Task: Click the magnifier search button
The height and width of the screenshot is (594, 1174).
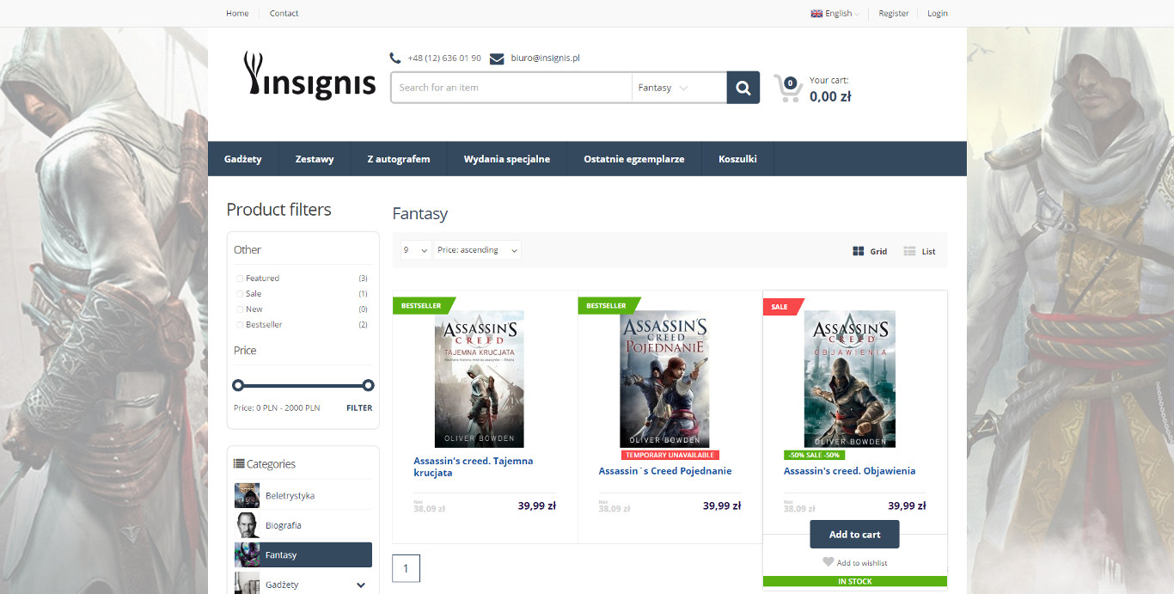Action: tap(743, 88)
